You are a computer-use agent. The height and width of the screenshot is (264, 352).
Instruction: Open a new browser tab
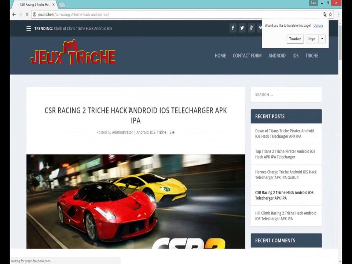[x=62, y=4]
